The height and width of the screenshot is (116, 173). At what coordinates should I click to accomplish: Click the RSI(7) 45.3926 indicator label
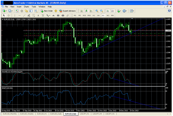[7, 88]
